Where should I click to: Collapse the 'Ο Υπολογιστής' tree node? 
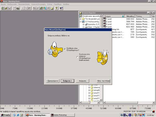80,22
